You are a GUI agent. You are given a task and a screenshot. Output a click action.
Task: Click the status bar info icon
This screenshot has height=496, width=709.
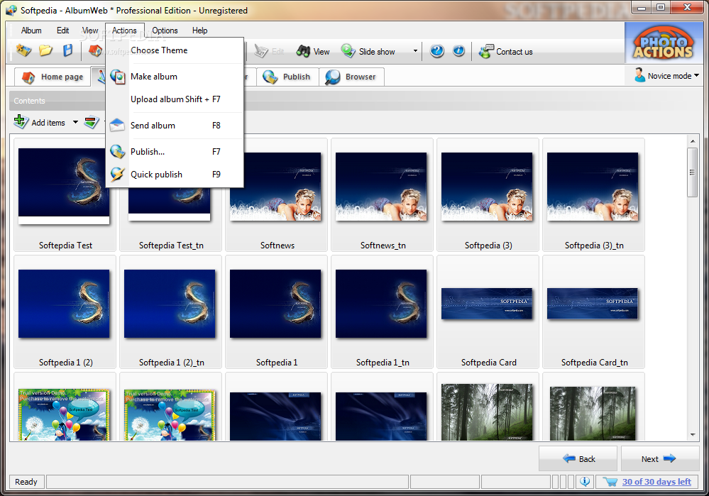(x=585, y=482)
